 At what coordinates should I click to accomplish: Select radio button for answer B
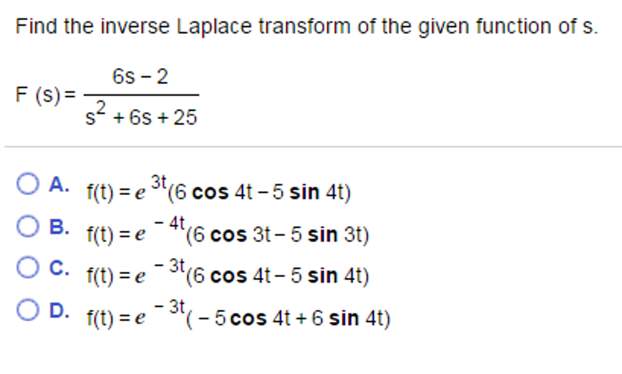coord(27,226)
